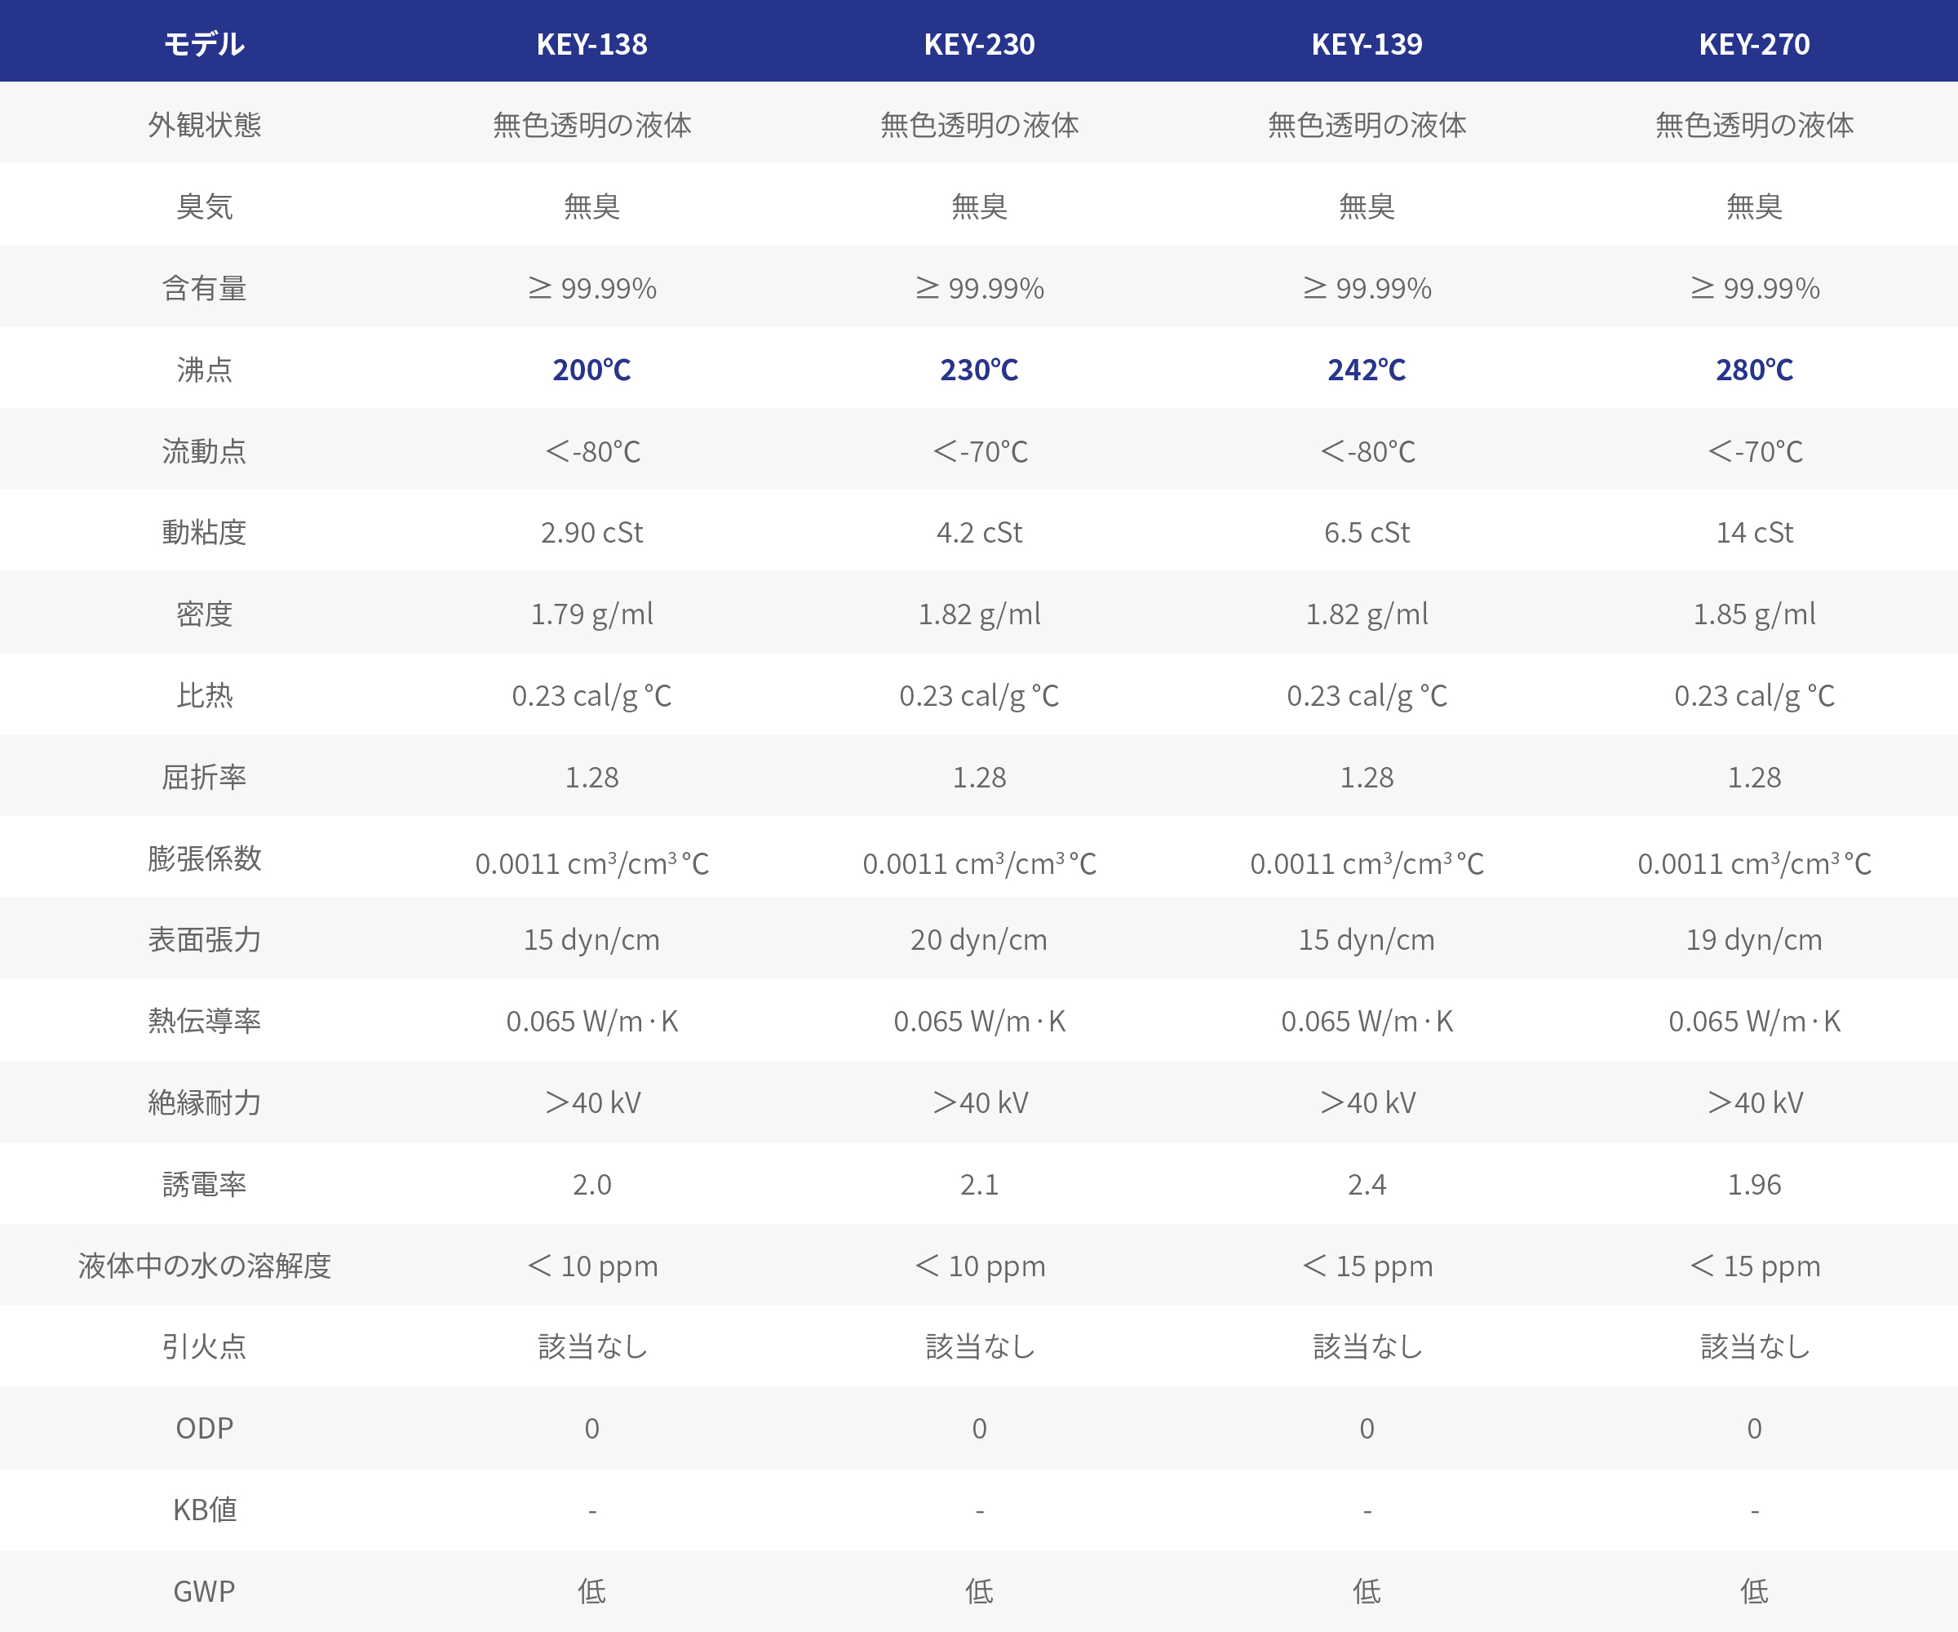This screenshot has height=1632, width=1958.
Task: Click the 沸点 row label
Action: [204, 370]
